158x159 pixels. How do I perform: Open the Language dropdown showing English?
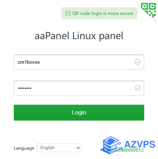click(x=59, y=148)
